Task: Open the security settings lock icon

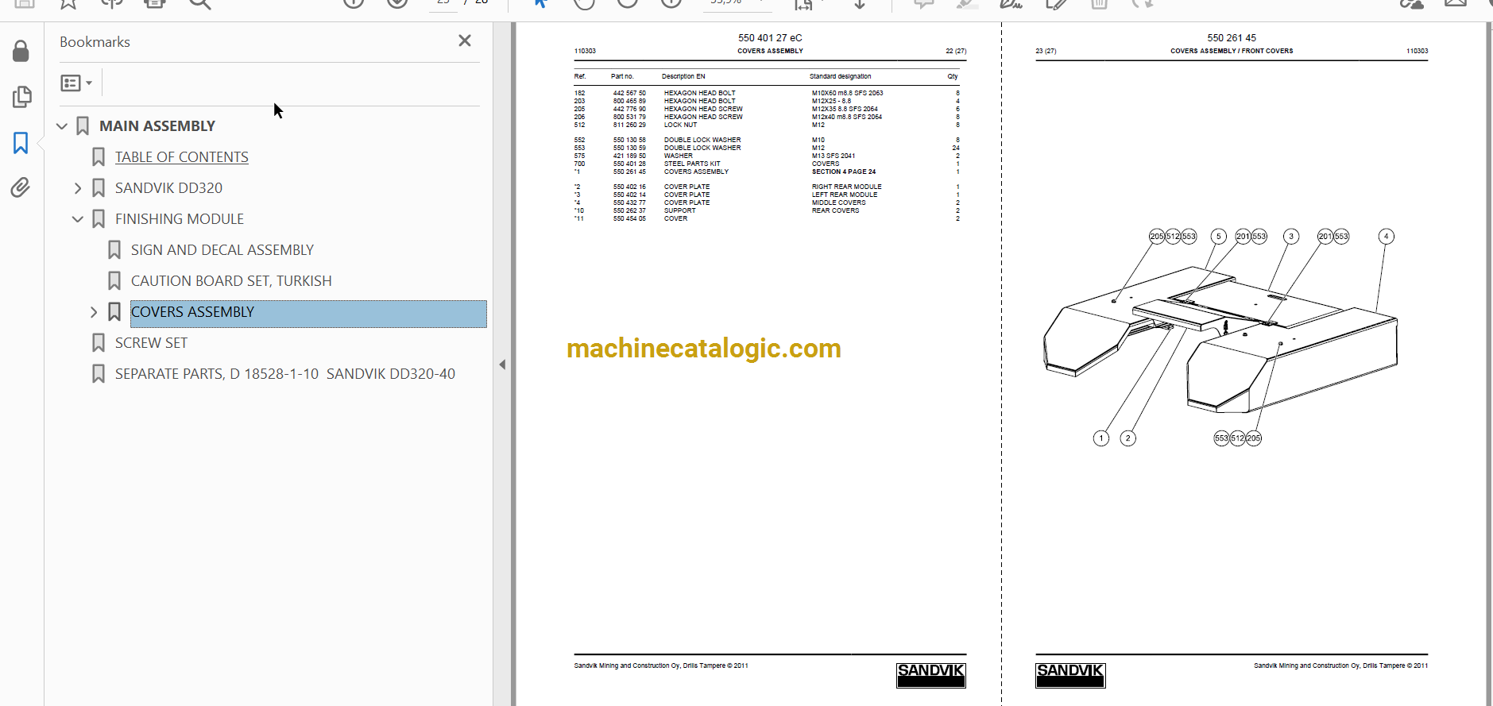Action: tap(21, 52)
